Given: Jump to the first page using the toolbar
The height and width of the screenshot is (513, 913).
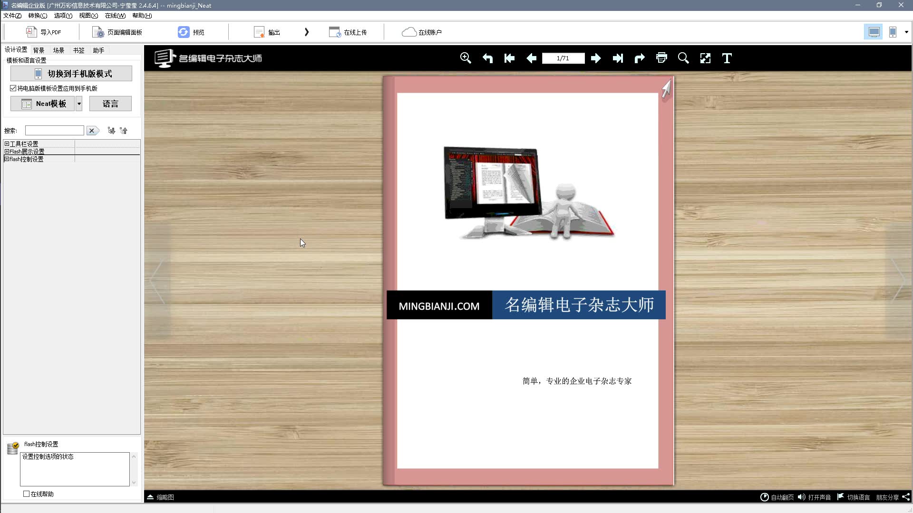Looking at the screenshot, I should click(509, 58).
